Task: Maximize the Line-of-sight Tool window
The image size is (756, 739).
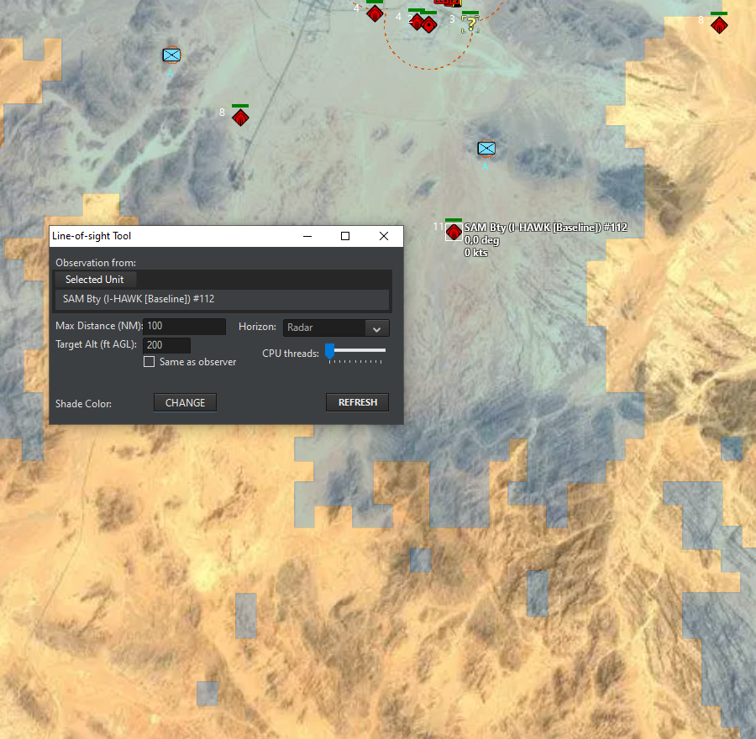Action: [345, 236]
